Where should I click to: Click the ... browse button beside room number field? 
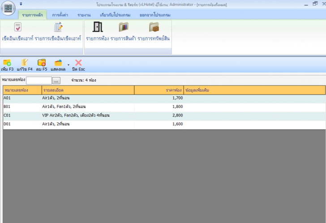pos(56,81)
